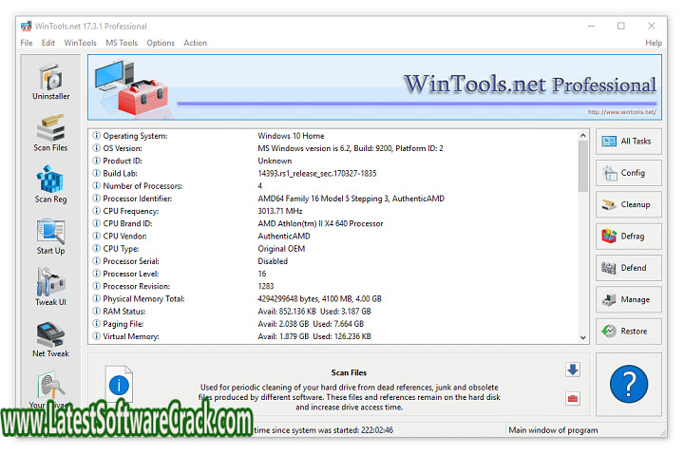Open the Start Up manager
Image resolution: width=684 pixels, height=456 pixels.
pyautogui.click(x=50, y=236)
